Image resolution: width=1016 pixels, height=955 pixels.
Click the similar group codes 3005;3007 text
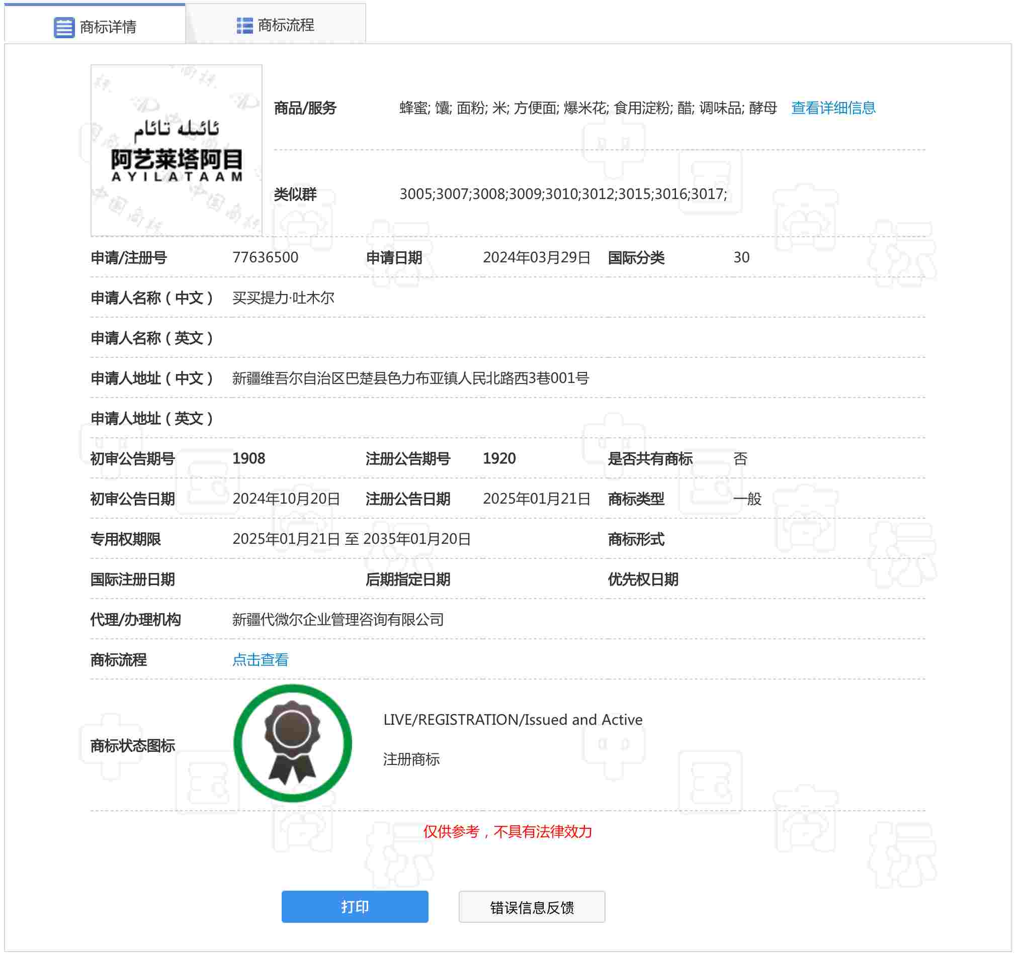(x=563, y=194)
